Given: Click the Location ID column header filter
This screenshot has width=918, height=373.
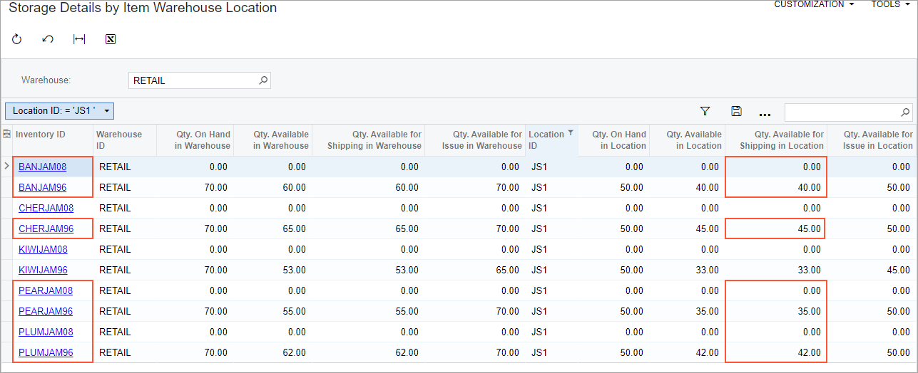Looking at the screenshot, I should tap(570, 133).
